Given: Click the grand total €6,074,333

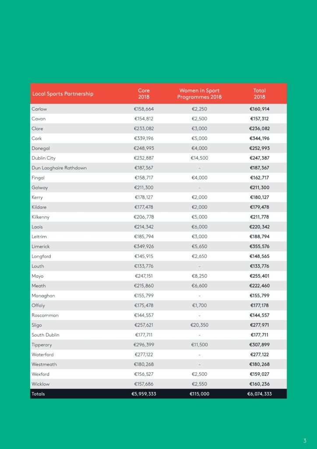Looking at the screenshot, I should [260, 394].
